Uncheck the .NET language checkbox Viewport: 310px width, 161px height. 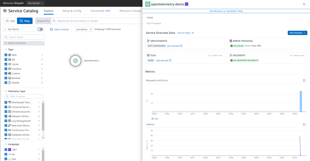pos(6,149)
